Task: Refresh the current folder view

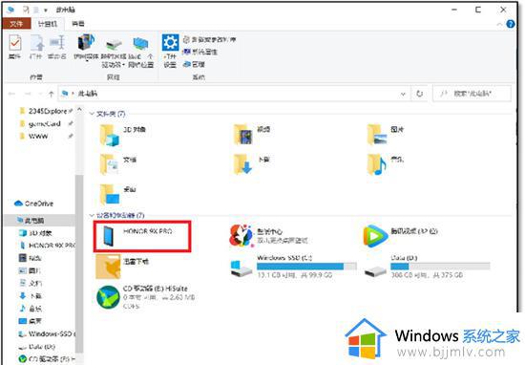Action: click(420, 94)
